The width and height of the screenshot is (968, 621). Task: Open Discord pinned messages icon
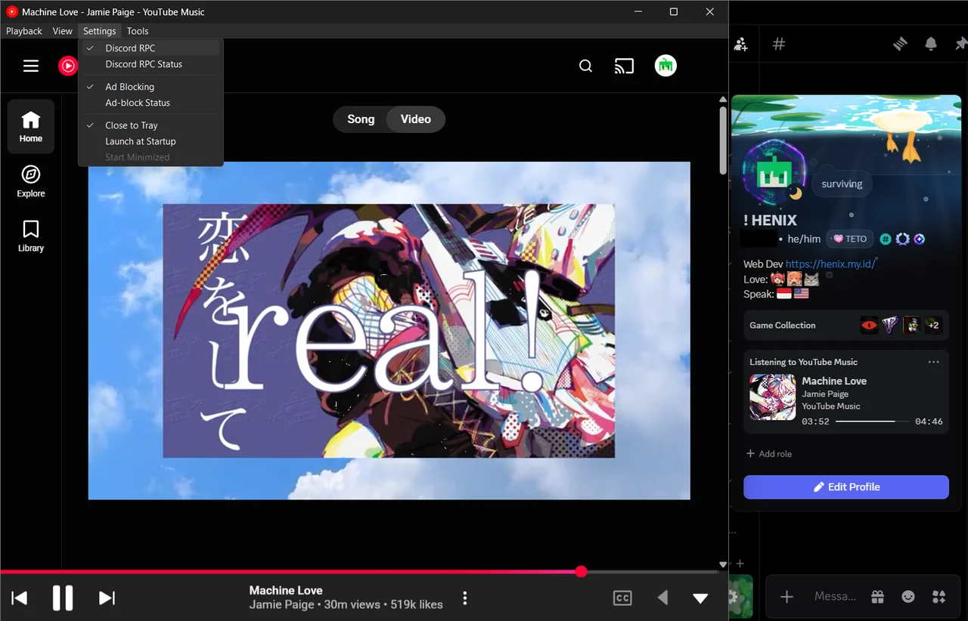click(961, 44)
